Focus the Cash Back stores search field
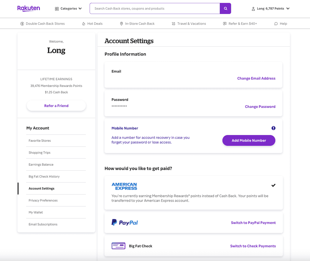Viewport: 310px width, 261px height. coord(155,9)
